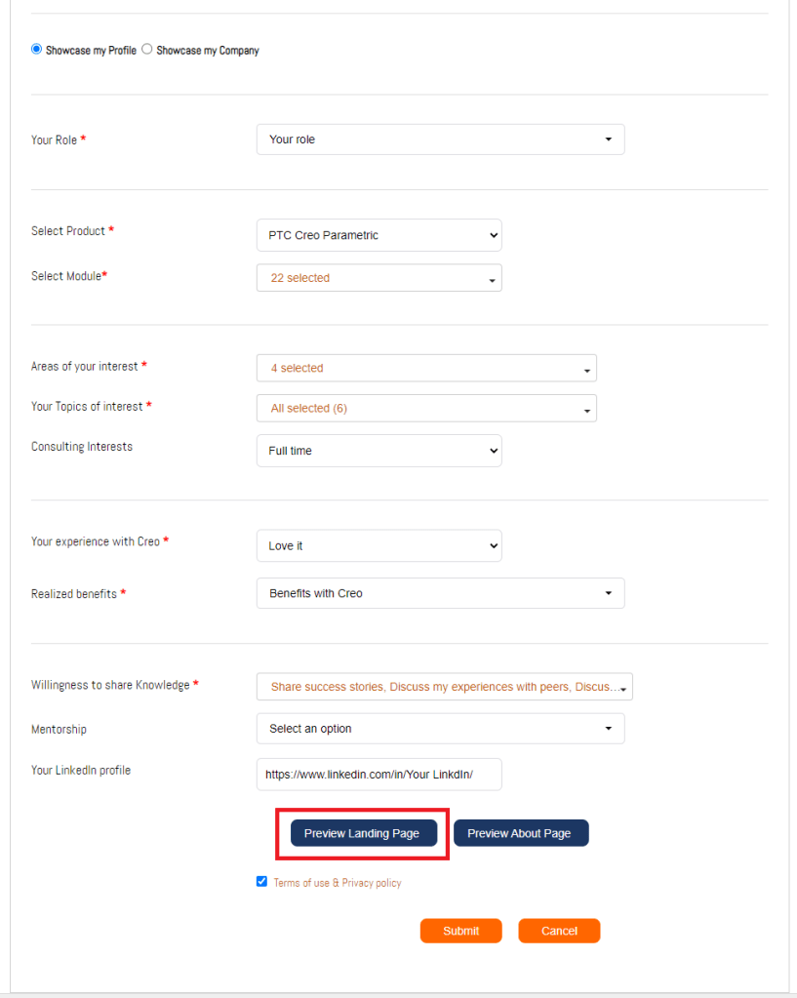
Task: Expand the Select Module multiselect
Action: coord(379,278)
